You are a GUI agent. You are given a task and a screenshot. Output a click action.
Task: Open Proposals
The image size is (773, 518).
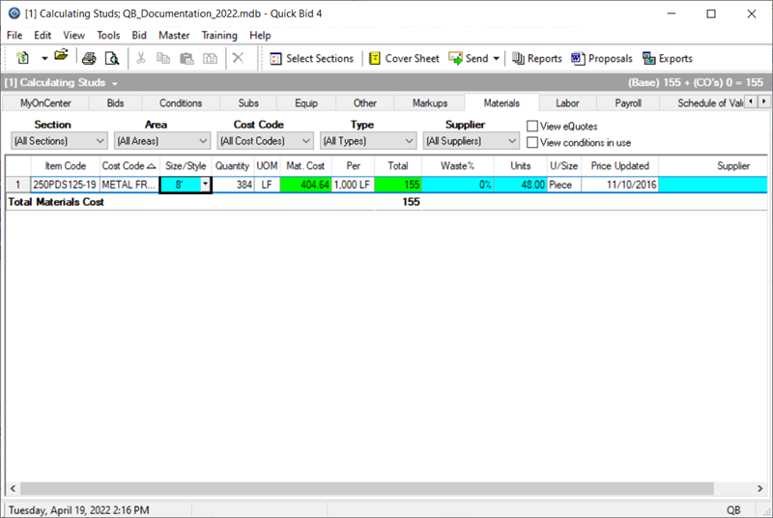click(x=601, y=59)
